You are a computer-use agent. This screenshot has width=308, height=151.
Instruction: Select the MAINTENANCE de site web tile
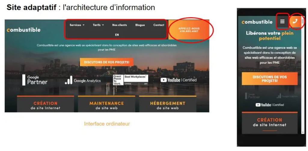[106, 105]
